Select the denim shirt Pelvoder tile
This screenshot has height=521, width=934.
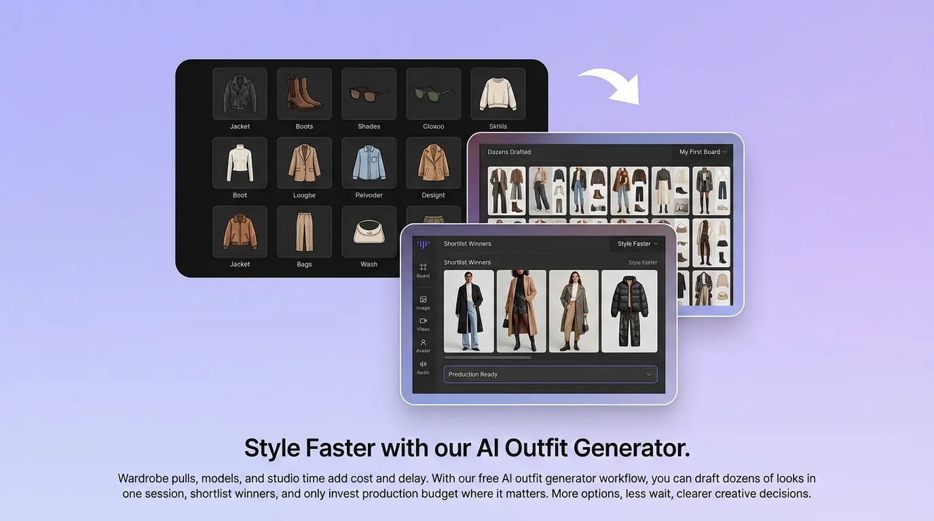click(369, 163)
